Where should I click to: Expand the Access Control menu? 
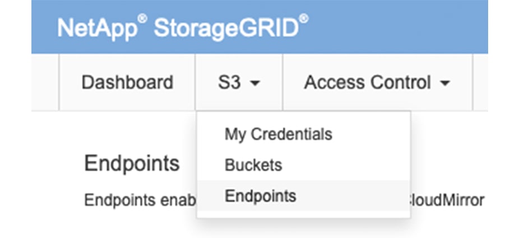tap(377, 83)
